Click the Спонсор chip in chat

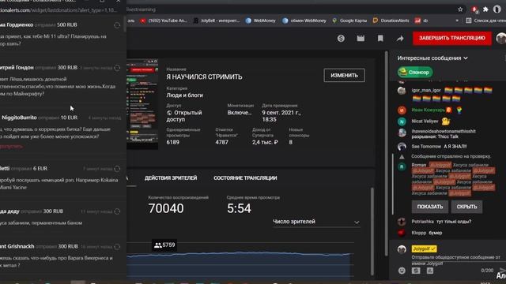414,72
